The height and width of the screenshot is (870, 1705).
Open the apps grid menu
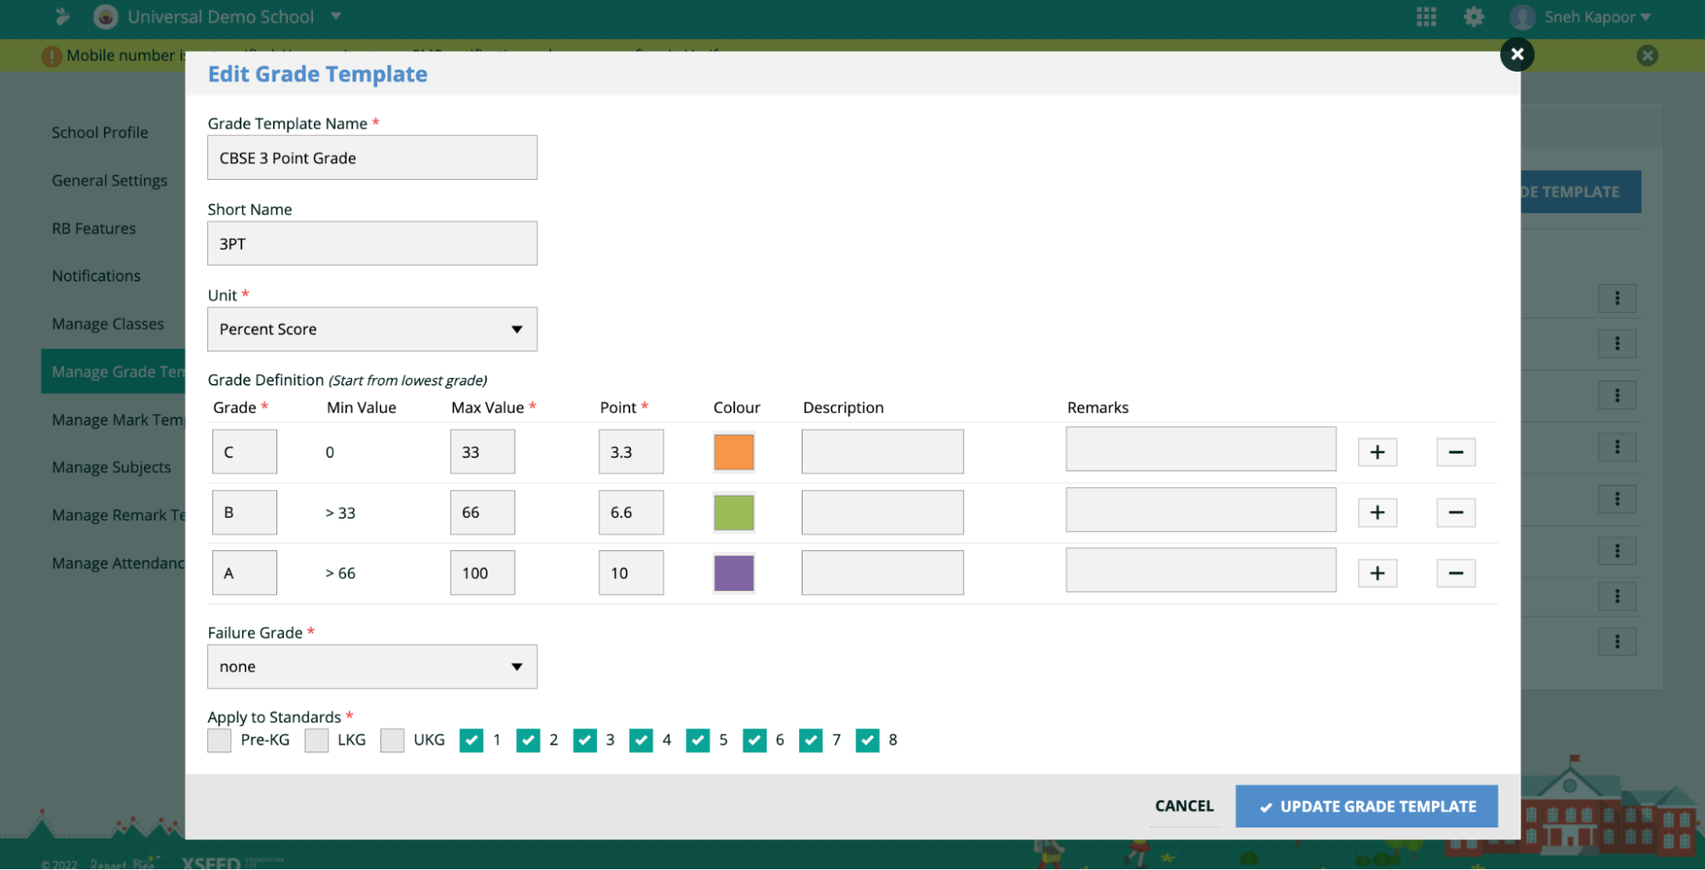[x=1426, y=17]
